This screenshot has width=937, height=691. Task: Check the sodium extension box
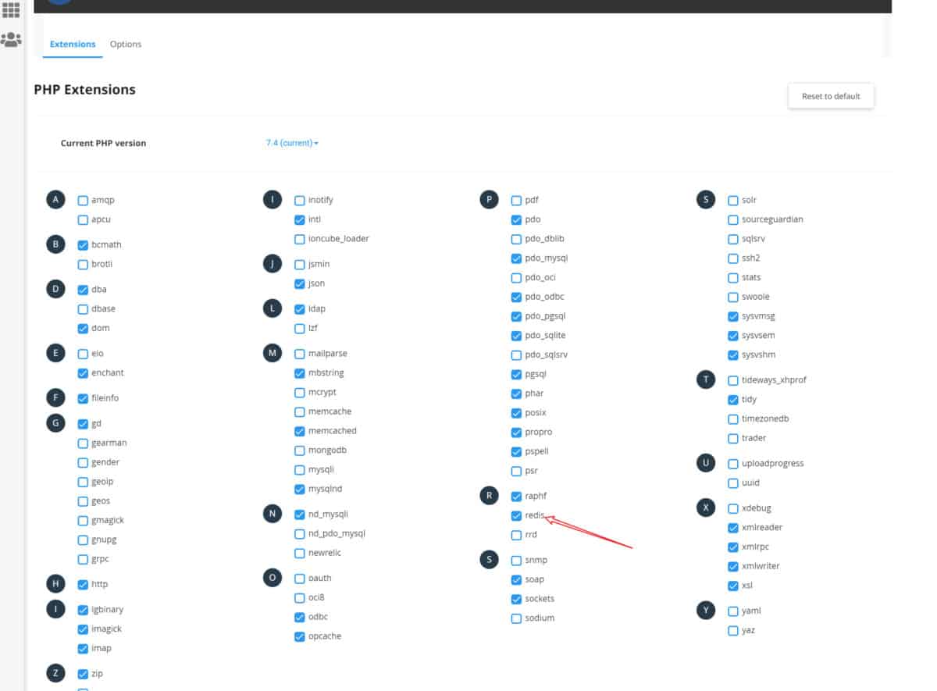point(516,618)
